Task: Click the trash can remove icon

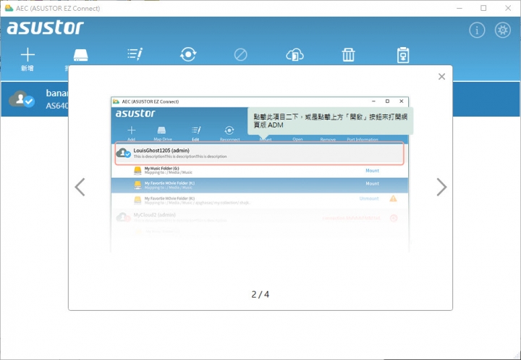Action: 348,55
